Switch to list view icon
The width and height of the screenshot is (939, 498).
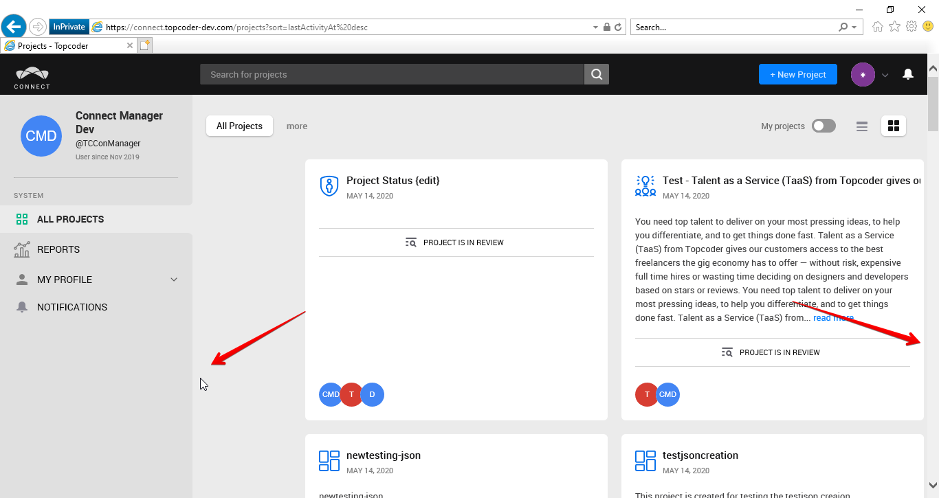[862, 126]
